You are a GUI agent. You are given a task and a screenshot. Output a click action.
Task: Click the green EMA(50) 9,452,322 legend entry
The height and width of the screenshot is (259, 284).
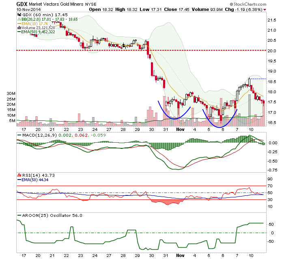tap(36, 32)
